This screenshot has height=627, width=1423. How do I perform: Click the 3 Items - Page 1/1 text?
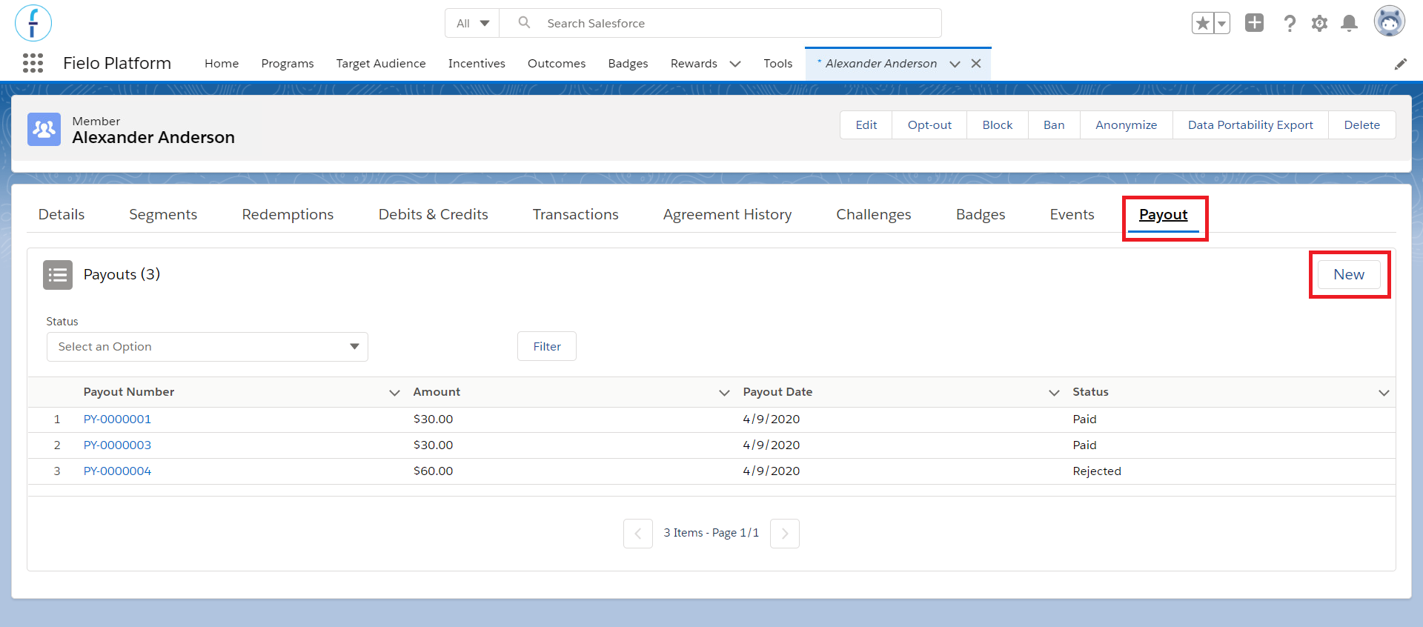tap(711, 533)
